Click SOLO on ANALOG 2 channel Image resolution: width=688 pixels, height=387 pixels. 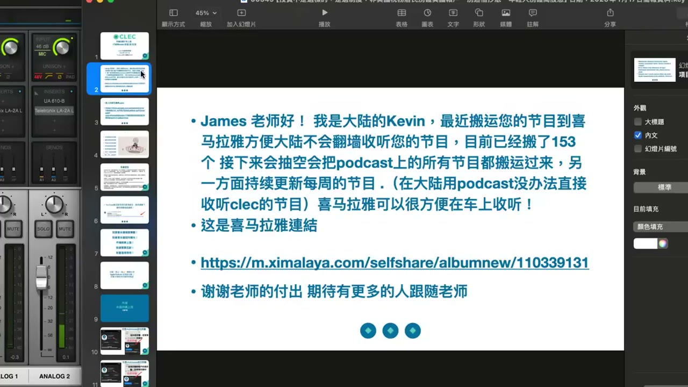pos(44,228)
